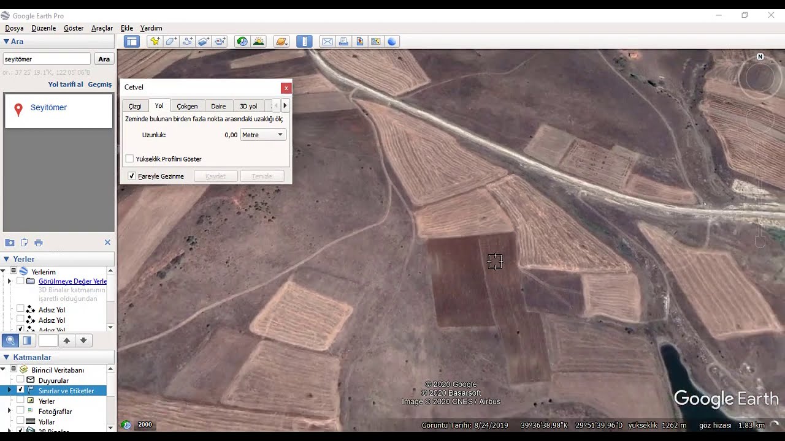Enable Yükseklik Profilini Göster checkbox

[x=129, y=159]
